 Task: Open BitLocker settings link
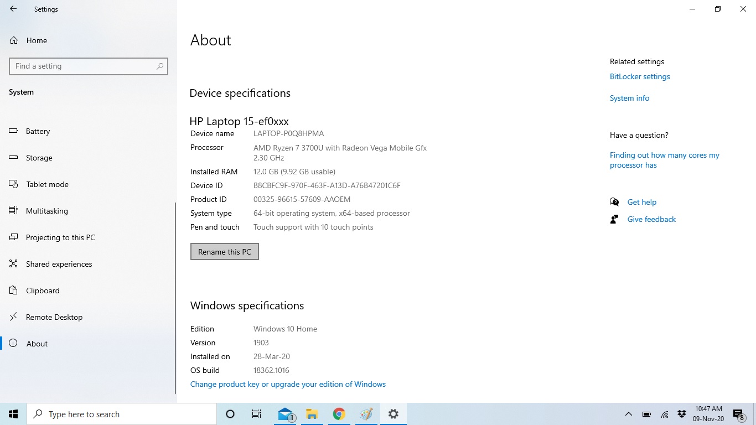click(x=640, y=76)
